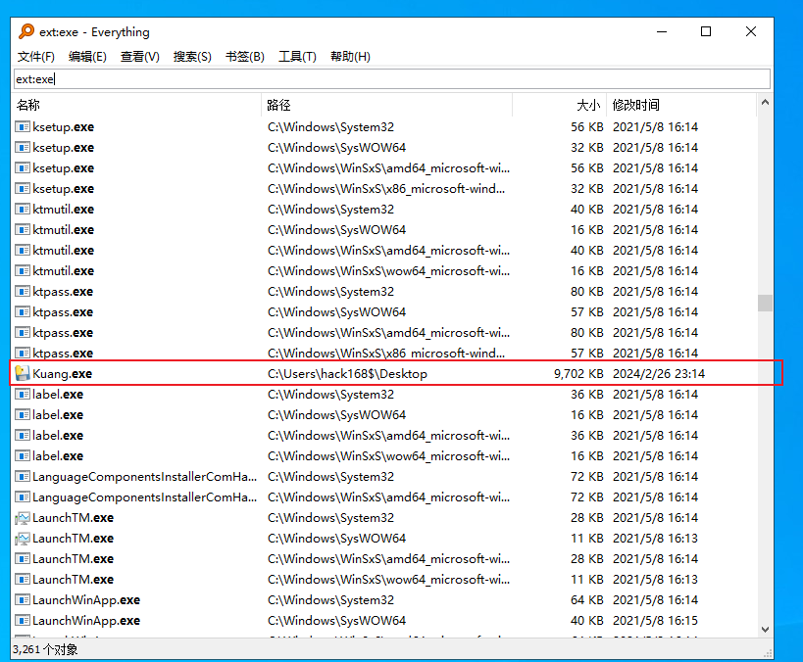Click the scrollbar down arrow
The image size is (803, 662).
point(765,630)
